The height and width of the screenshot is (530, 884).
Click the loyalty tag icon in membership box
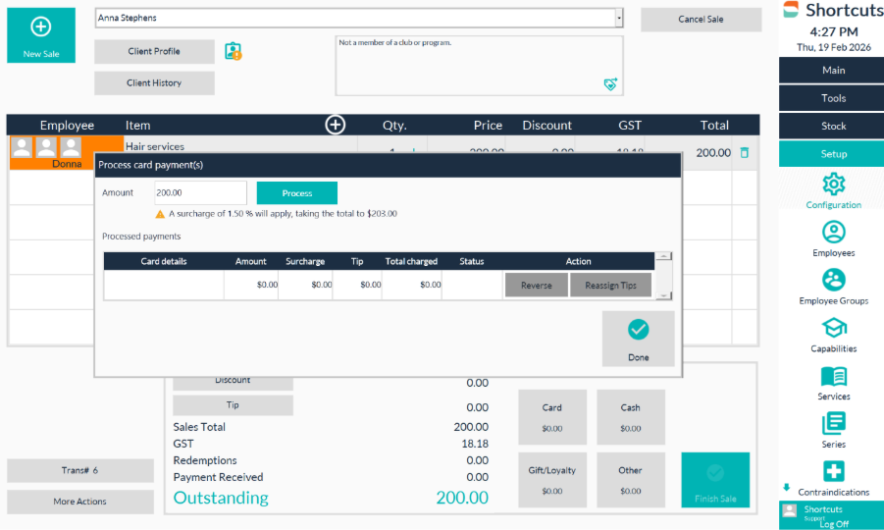point(610,84)
